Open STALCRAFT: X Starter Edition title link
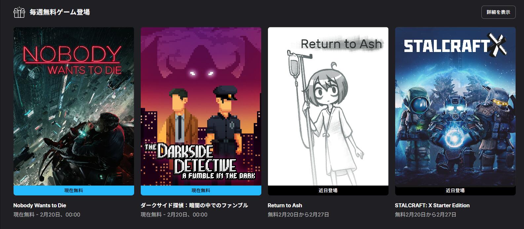Screen dimensions: 524x229 tap(432, 205)
